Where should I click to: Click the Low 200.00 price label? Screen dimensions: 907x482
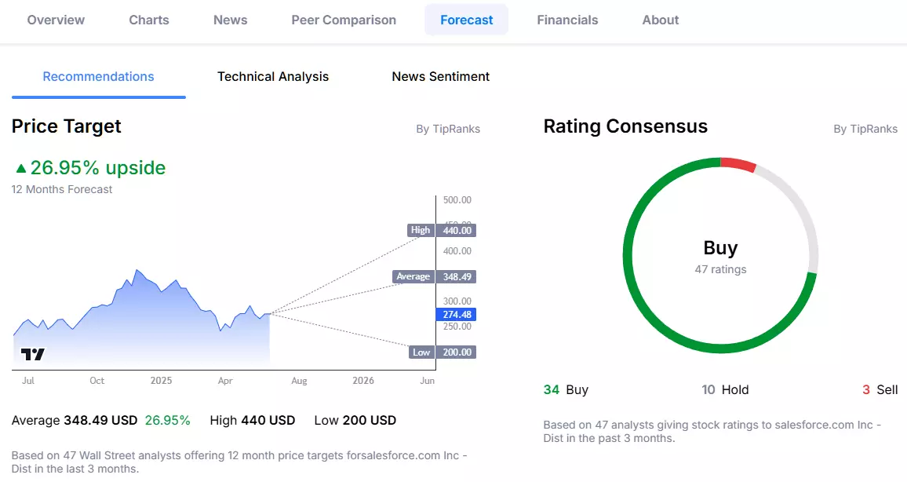click(x=443, y=352)
